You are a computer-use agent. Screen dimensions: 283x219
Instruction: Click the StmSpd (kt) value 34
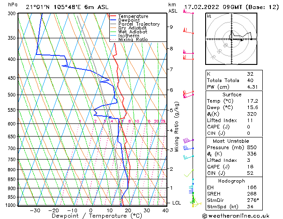pos(250,206)
